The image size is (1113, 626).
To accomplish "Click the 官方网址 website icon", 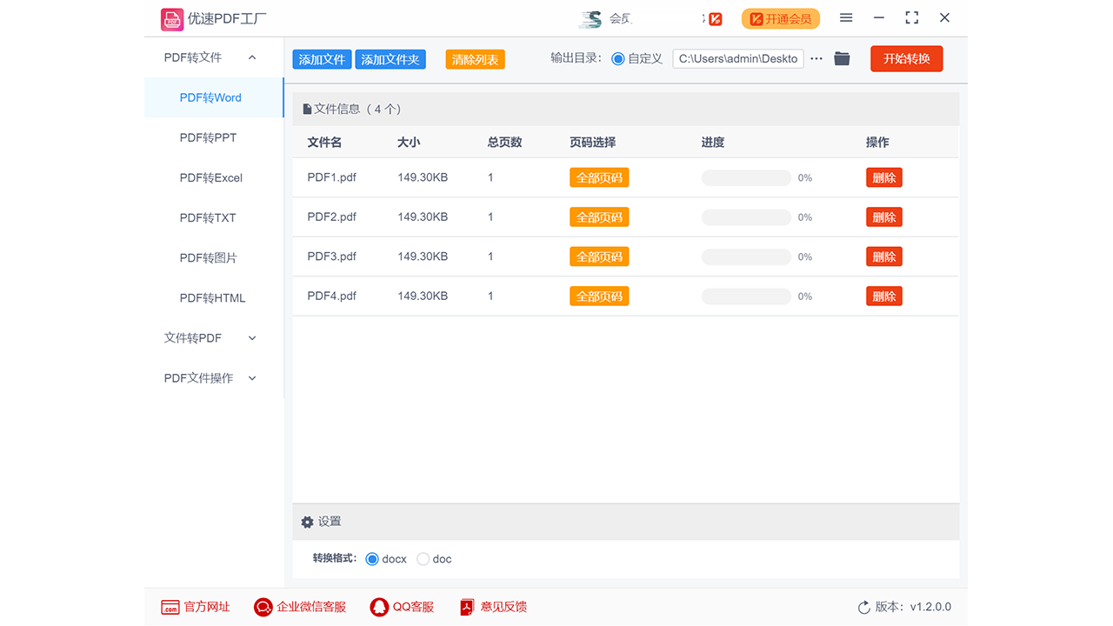I will click(171, 607).
